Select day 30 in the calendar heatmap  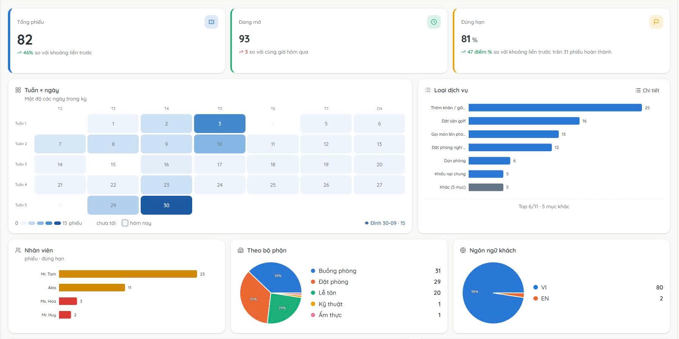coord(166,205)
